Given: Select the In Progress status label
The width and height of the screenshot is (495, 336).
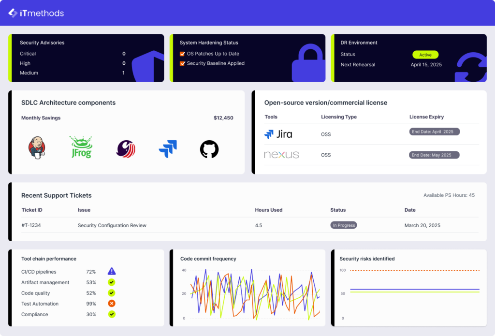Looking at the screenshot, I should (x=344, y=225).
